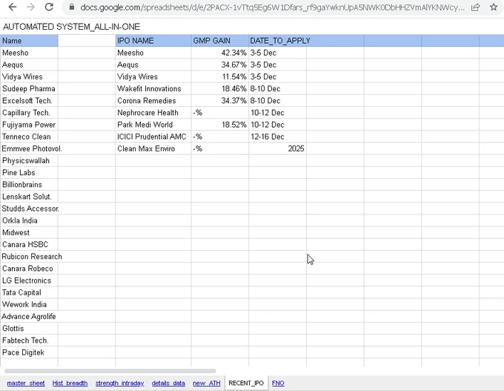Click the GMP GAIN header cell
504x391 pixels.
click(x=220, y=41)
